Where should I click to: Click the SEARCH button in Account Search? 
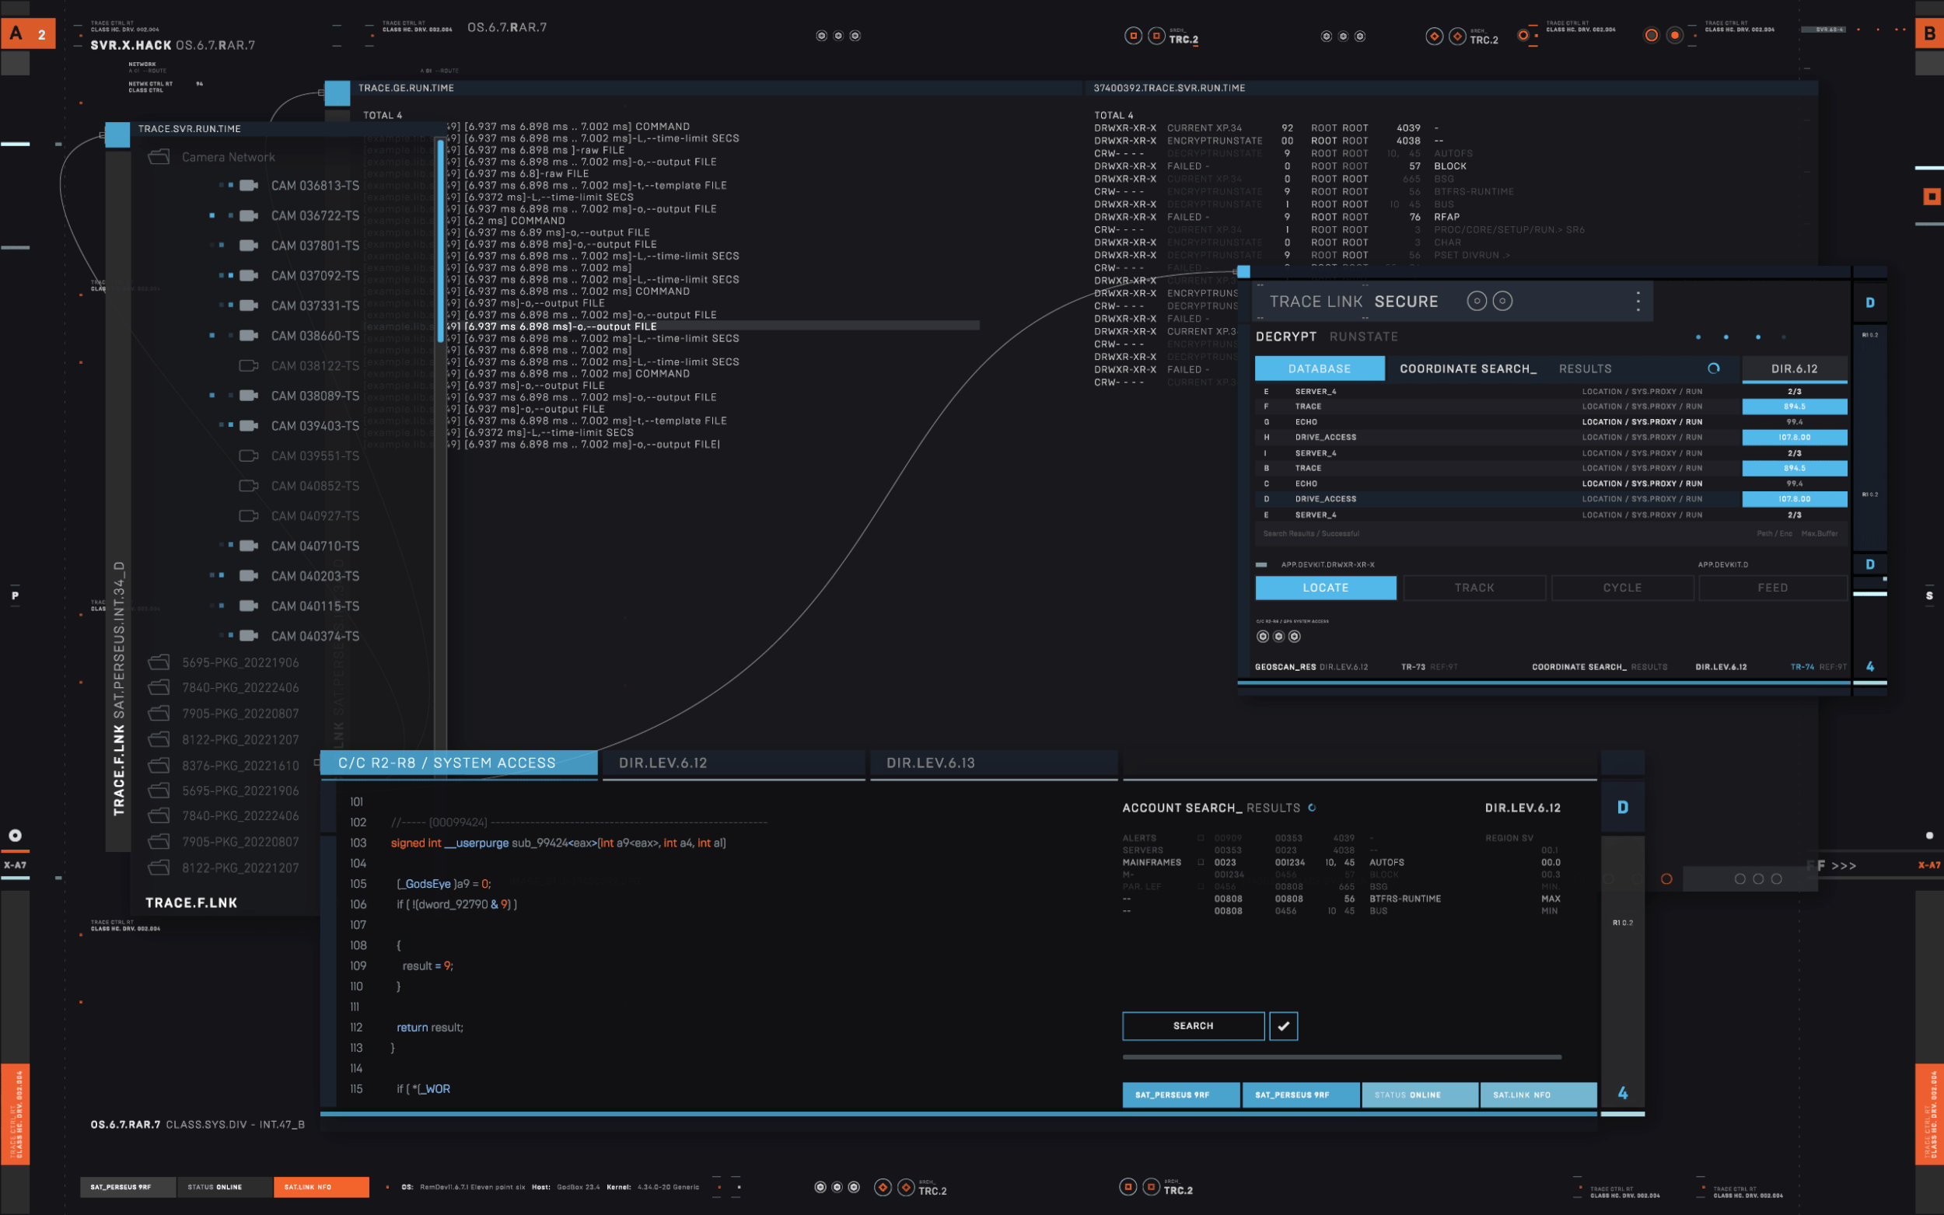[x=1193, y=1026]
